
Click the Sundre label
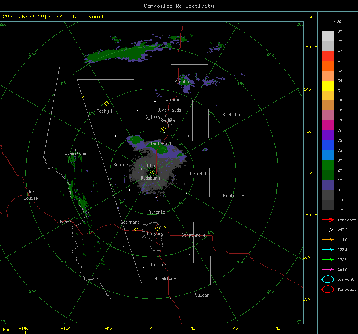(121, 164)
